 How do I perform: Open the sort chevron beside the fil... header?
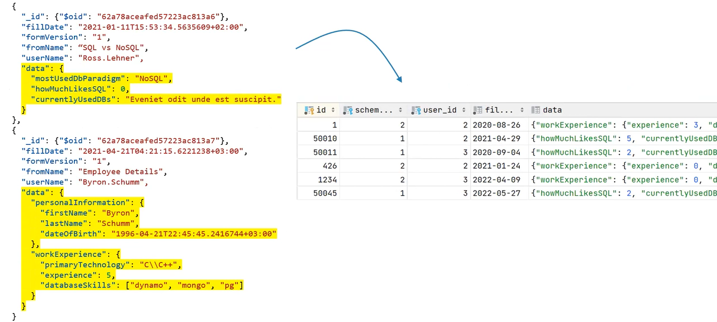pos(522,110)
